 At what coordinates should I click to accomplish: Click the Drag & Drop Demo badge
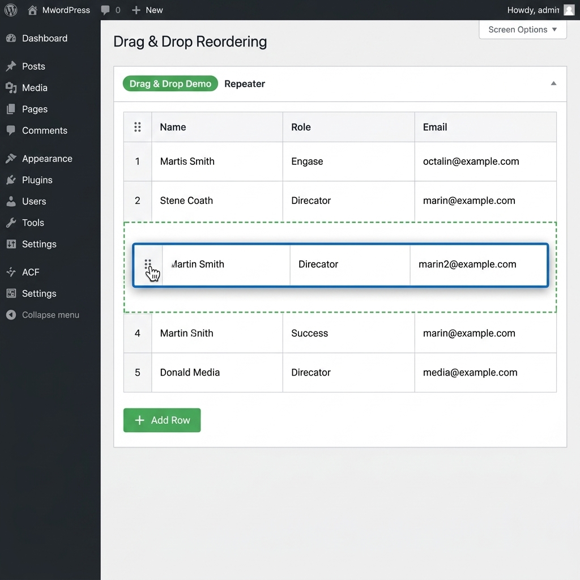170,84
